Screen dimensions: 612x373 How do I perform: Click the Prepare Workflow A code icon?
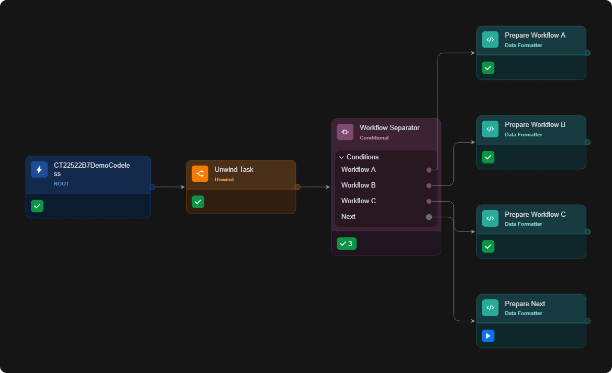click(x=490, y=40)
